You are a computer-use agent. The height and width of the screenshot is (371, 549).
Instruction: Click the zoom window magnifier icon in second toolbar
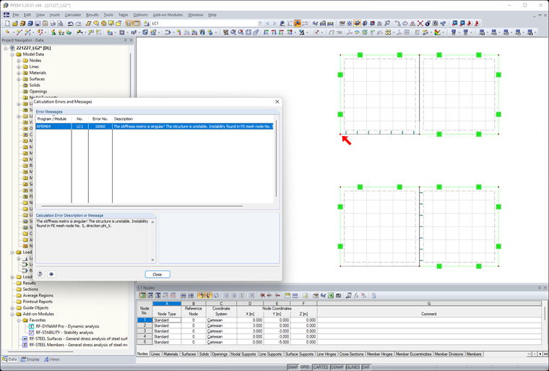tap(233, 33)
